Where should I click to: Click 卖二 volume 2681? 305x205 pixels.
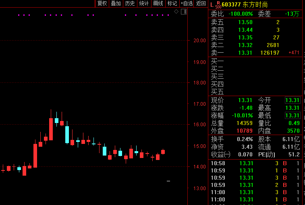point(273,45)
